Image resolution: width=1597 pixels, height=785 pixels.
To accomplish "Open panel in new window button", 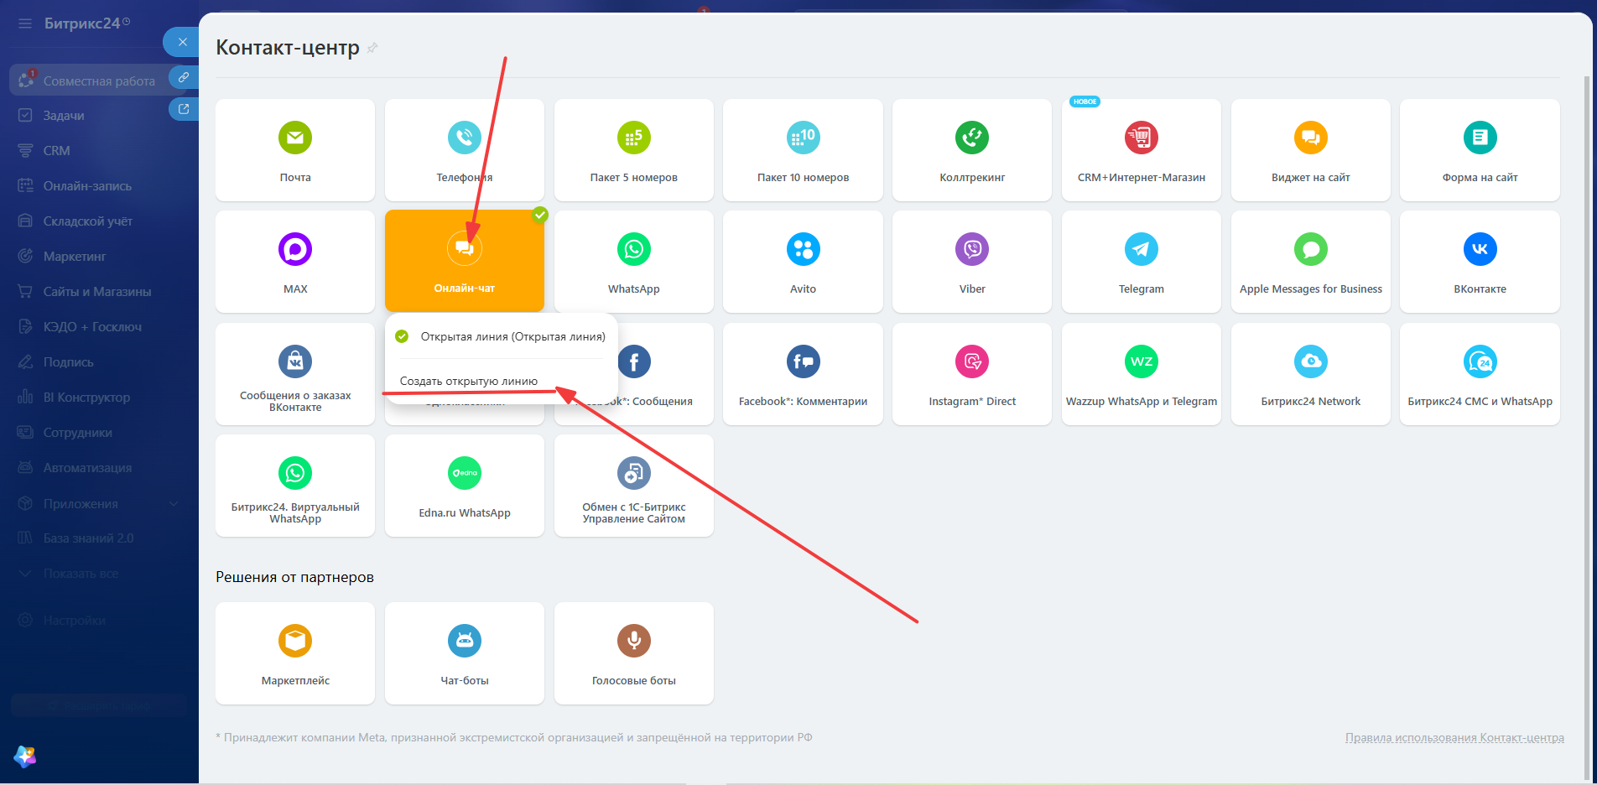I will (x=184, y=109).
